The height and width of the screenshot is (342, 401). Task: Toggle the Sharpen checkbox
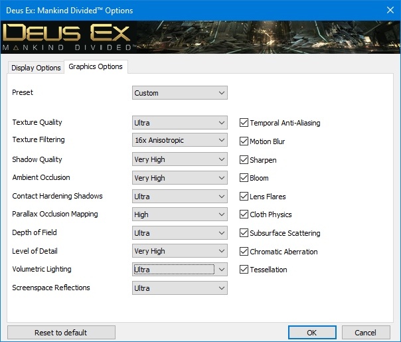click(244, 160)
